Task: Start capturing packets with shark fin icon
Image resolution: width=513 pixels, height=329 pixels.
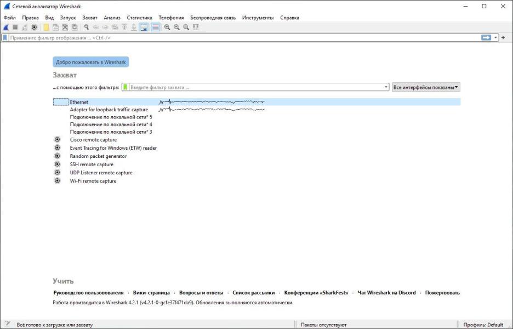Action: click(x=5, y=27)
